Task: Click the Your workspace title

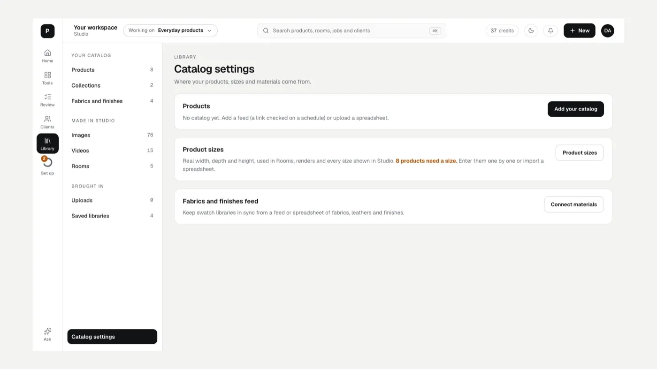Action: coord(96,28)
